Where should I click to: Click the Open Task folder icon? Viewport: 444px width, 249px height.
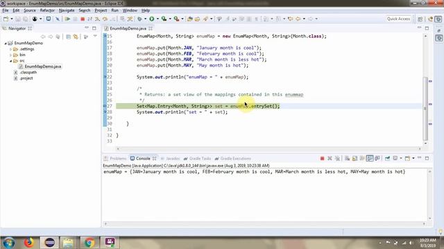[x=197, y=19]
